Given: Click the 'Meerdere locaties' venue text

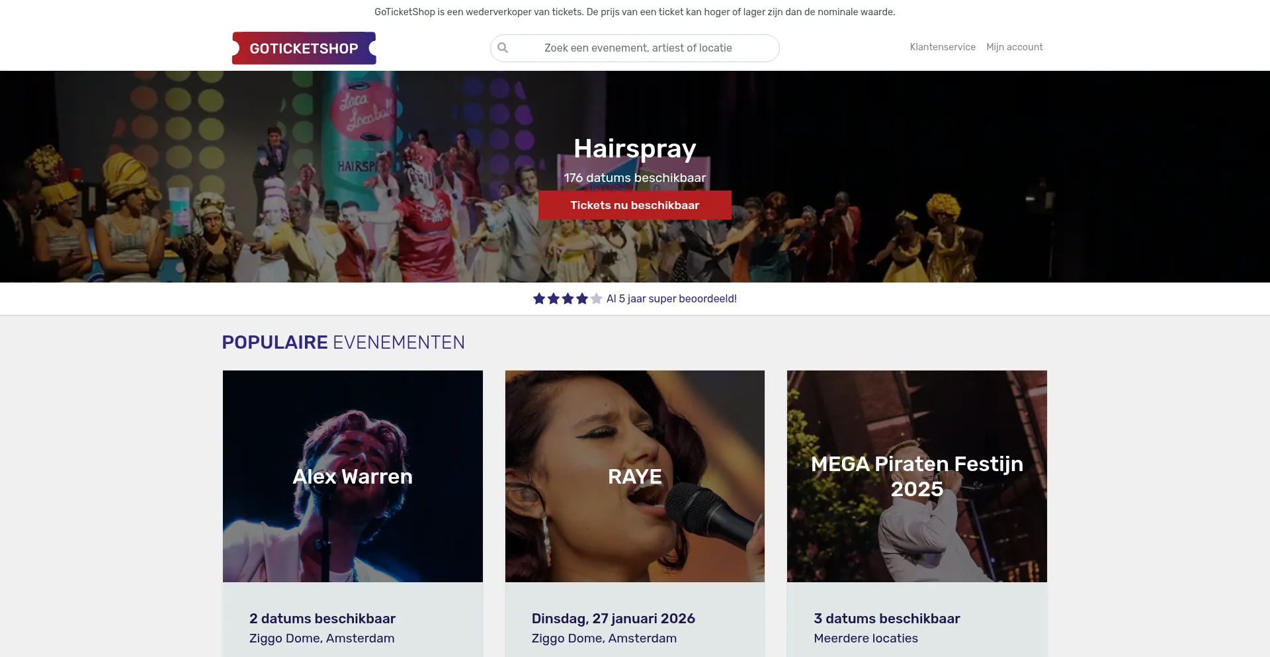Looking at the screenshot, I should (x=865, y=638).
